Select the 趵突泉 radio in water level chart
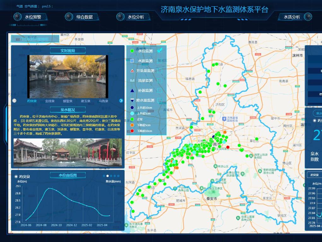The height and width of the screenshot is (242, 322). 16,177
